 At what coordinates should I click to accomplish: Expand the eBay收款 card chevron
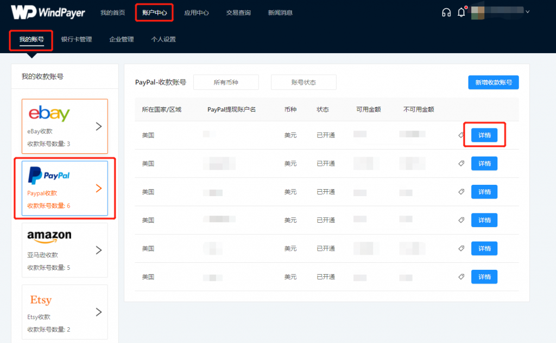[99, 126]
